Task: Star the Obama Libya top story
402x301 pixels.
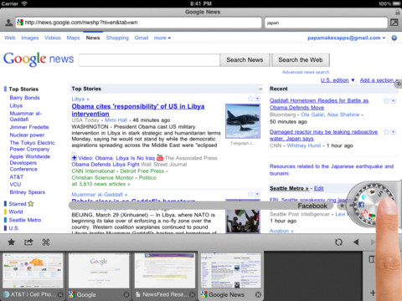Action: (250, 99)
